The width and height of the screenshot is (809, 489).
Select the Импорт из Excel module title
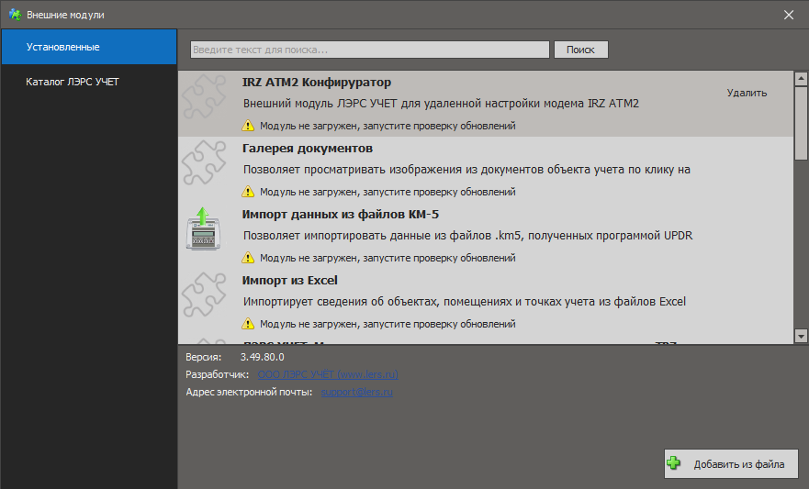(x=290, y=280)
